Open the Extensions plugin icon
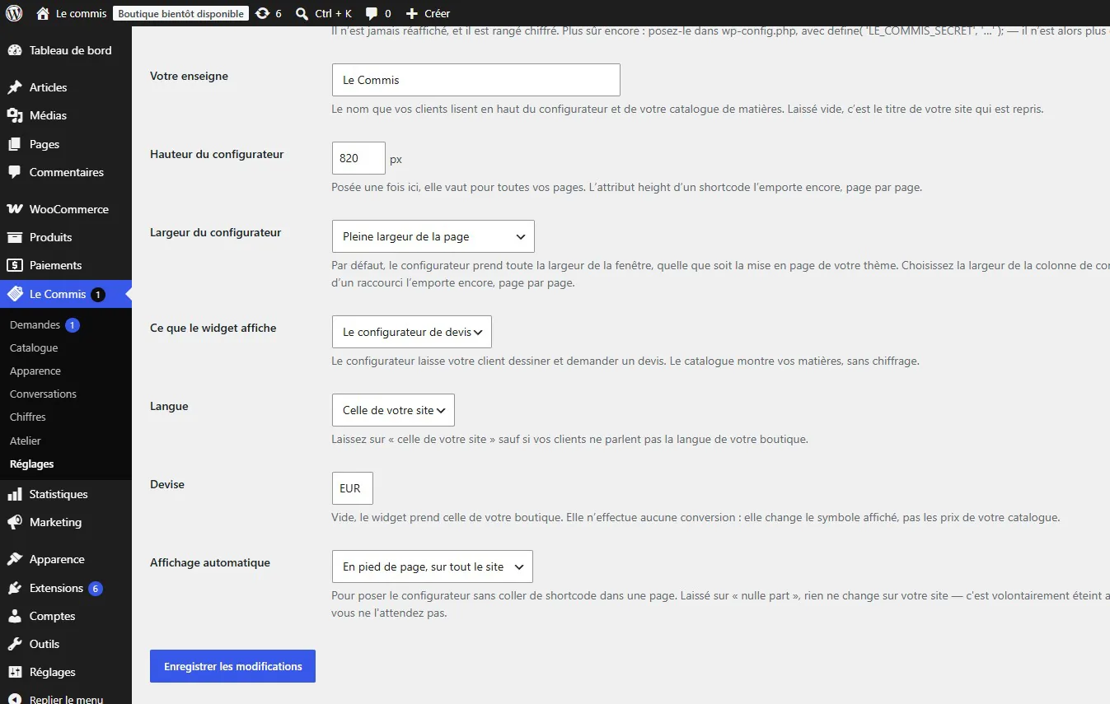 [14, 588]
